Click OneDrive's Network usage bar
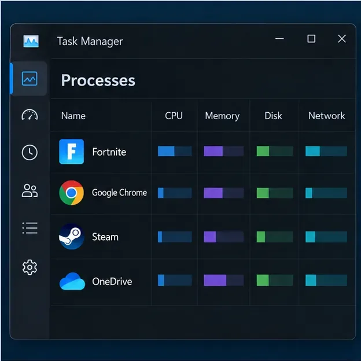 [326, 280]
